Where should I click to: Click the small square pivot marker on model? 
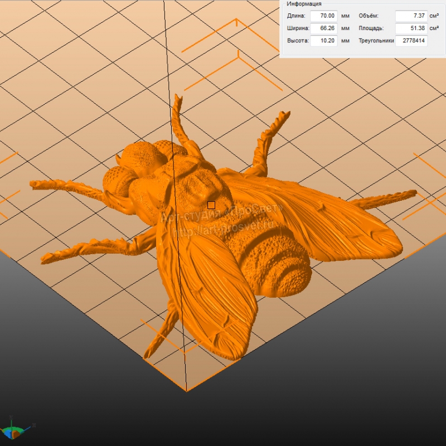pos(211,205)
